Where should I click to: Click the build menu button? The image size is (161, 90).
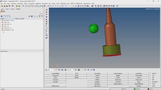tap(55, 86)
